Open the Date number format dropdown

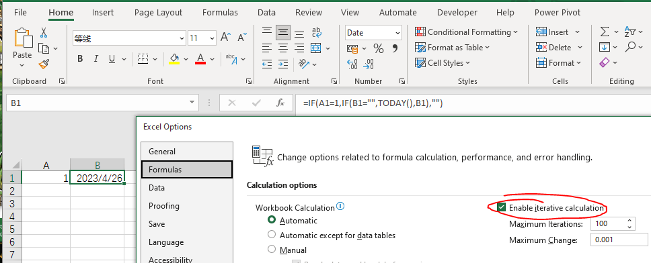pos(398,33)
